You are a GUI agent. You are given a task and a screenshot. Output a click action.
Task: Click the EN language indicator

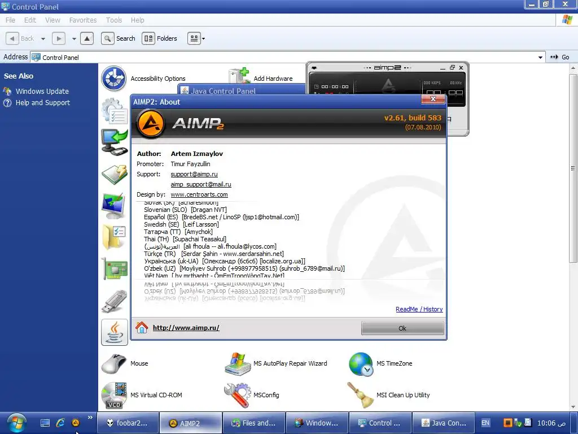[x=485, y=423]
